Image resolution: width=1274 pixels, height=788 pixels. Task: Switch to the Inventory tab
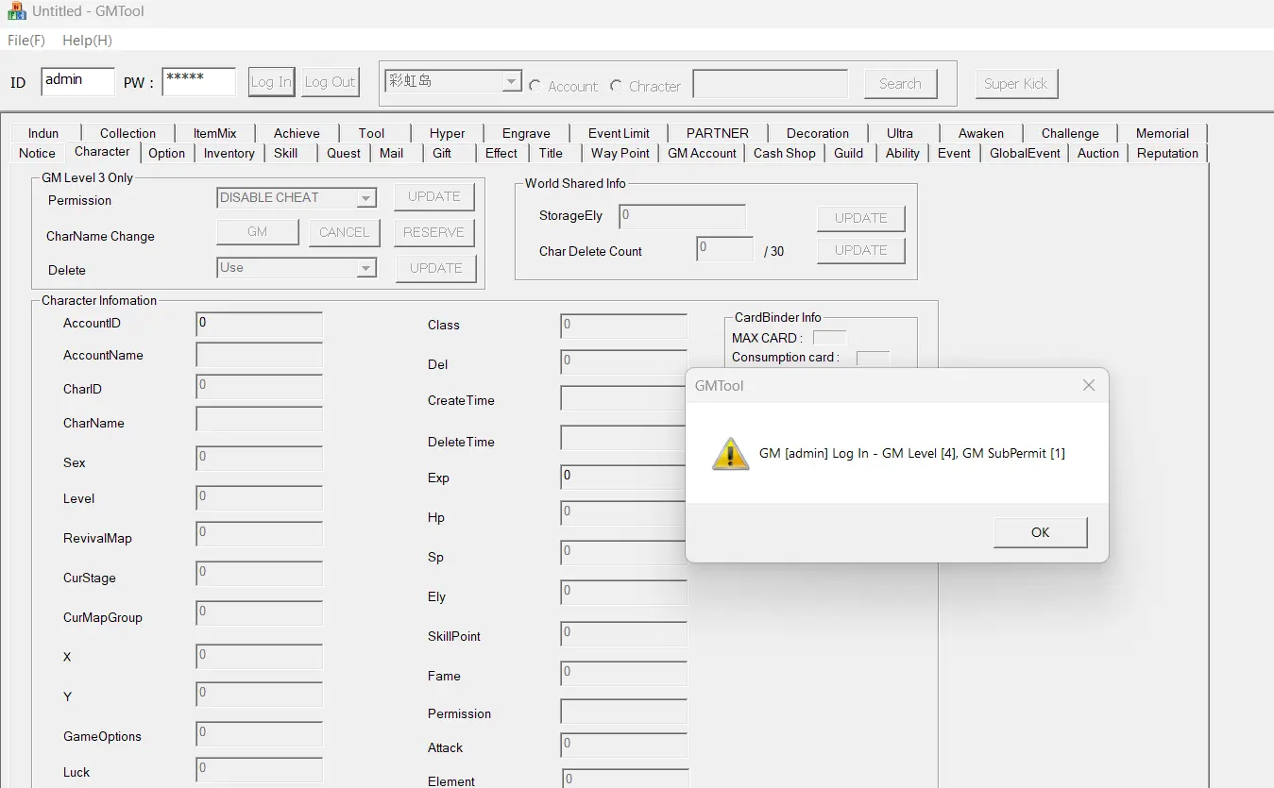(229, 153)
